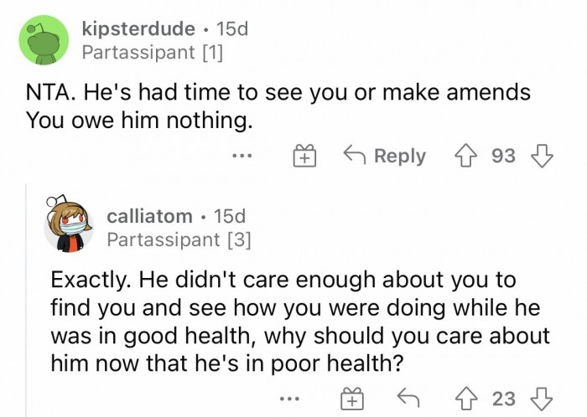
Task: Click the 15d timestamp on kipsterdude's comment
Action: click(x=232, y=29)
